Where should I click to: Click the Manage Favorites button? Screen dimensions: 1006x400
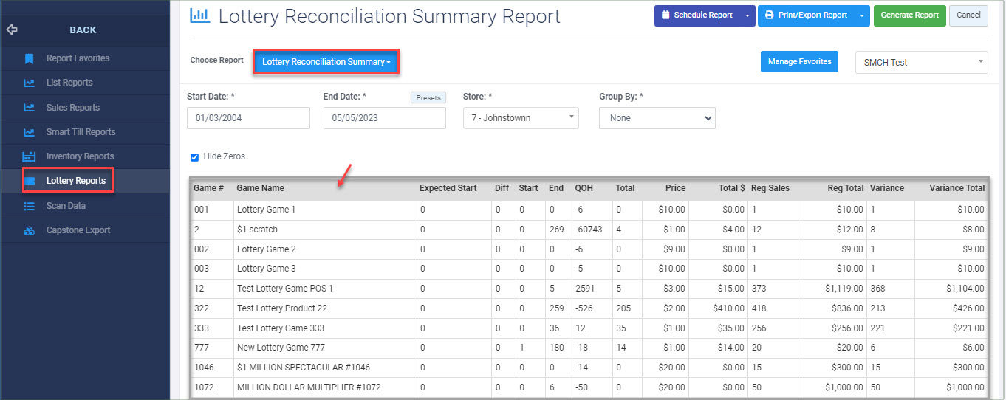[799, 62]
